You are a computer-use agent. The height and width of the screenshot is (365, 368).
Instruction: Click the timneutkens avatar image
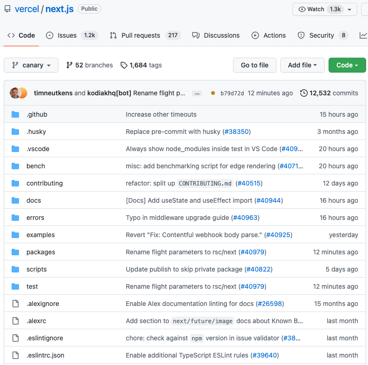click(x=14, y=93)
